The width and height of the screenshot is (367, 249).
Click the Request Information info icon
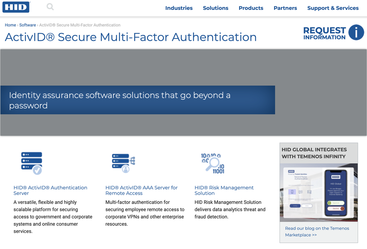click(x=356, y=32)
